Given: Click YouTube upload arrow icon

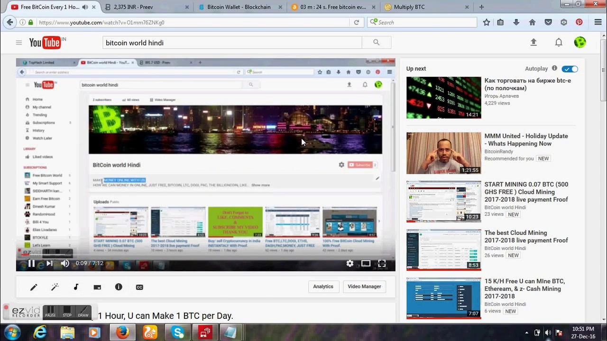Looking at the screenshot, I should 533,43.
